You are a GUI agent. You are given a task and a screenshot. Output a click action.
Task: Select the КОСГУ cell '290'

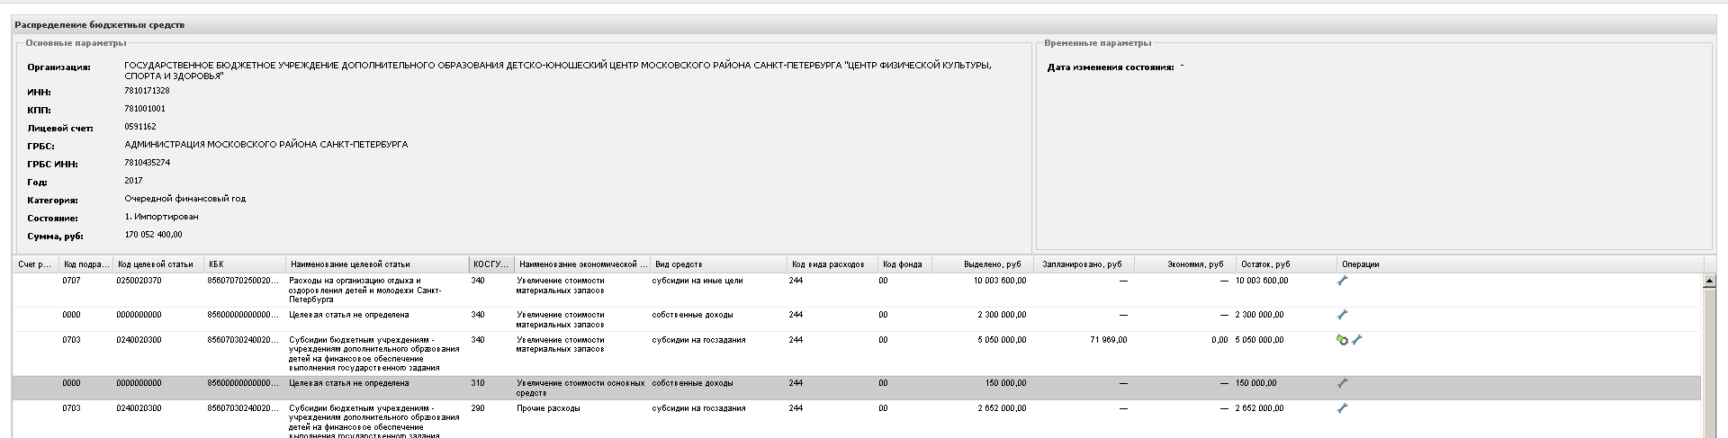478,408
